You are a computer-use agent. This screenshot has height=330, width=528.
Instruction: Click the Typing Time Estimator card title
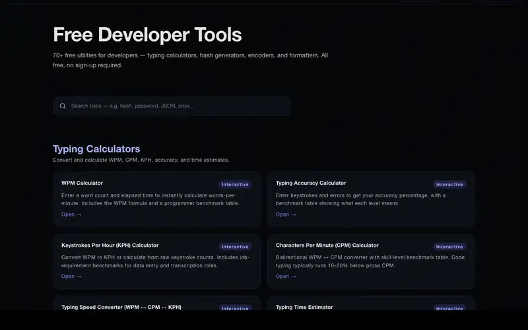pos(304,307)
